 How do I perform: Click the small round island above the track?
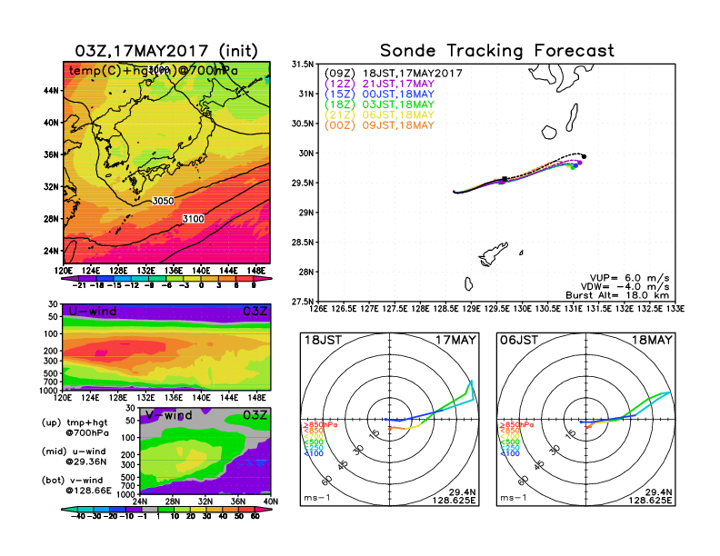[549, 133]
